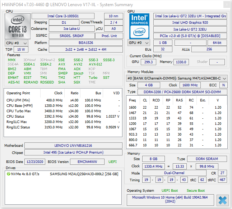Select the DDR4-3200 memory type field
This screenshot has height=209, width=232.
coord(182,92)
